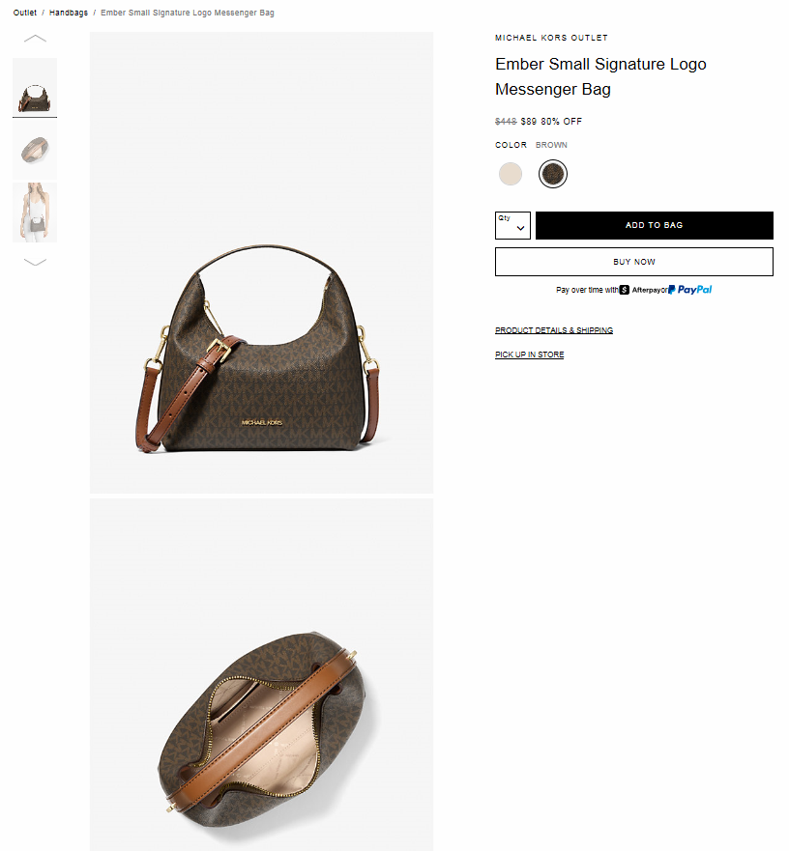Select the first bag front thumbnail
789x851 pixels.
click(35, 87)
